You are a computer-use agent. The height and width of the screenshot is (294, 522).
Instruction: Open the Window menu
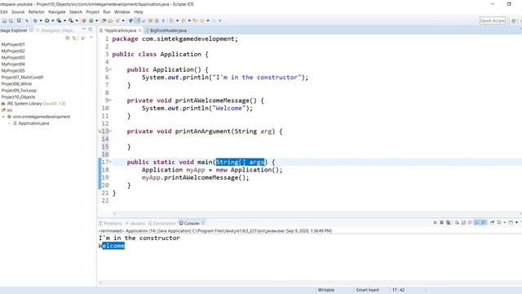122,11
